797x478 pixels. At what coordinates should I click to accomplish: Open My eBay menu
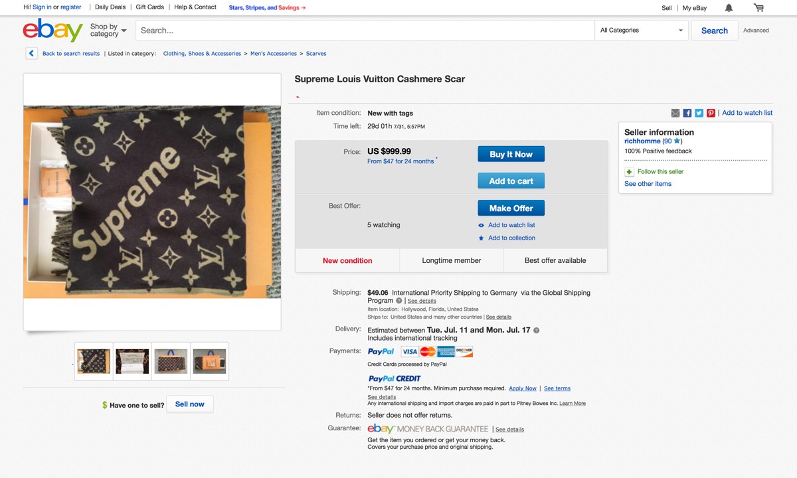(x=695, y=8)
